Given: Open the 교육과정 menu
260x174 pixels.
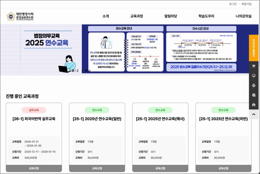Looking at the screenshot, I should [137, 16].
